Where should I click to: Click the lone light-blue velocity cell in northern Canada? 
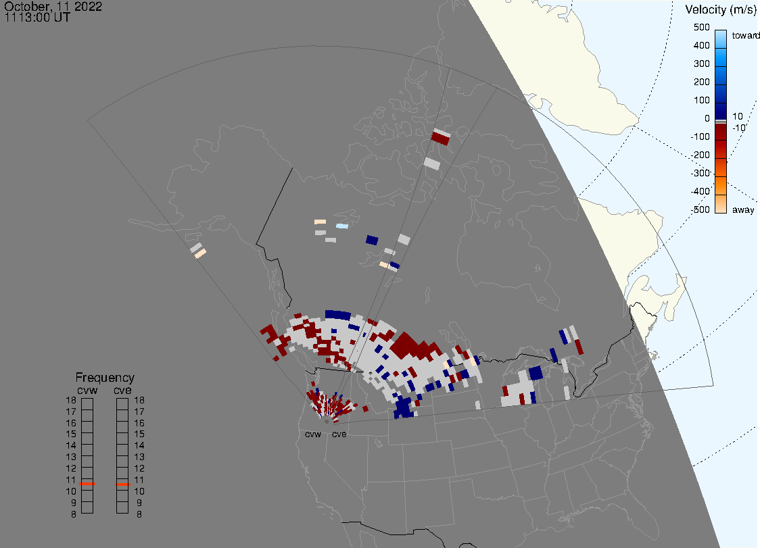click(342, 226)
